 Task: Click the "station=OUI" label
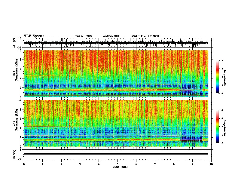[x=111, y=36]
